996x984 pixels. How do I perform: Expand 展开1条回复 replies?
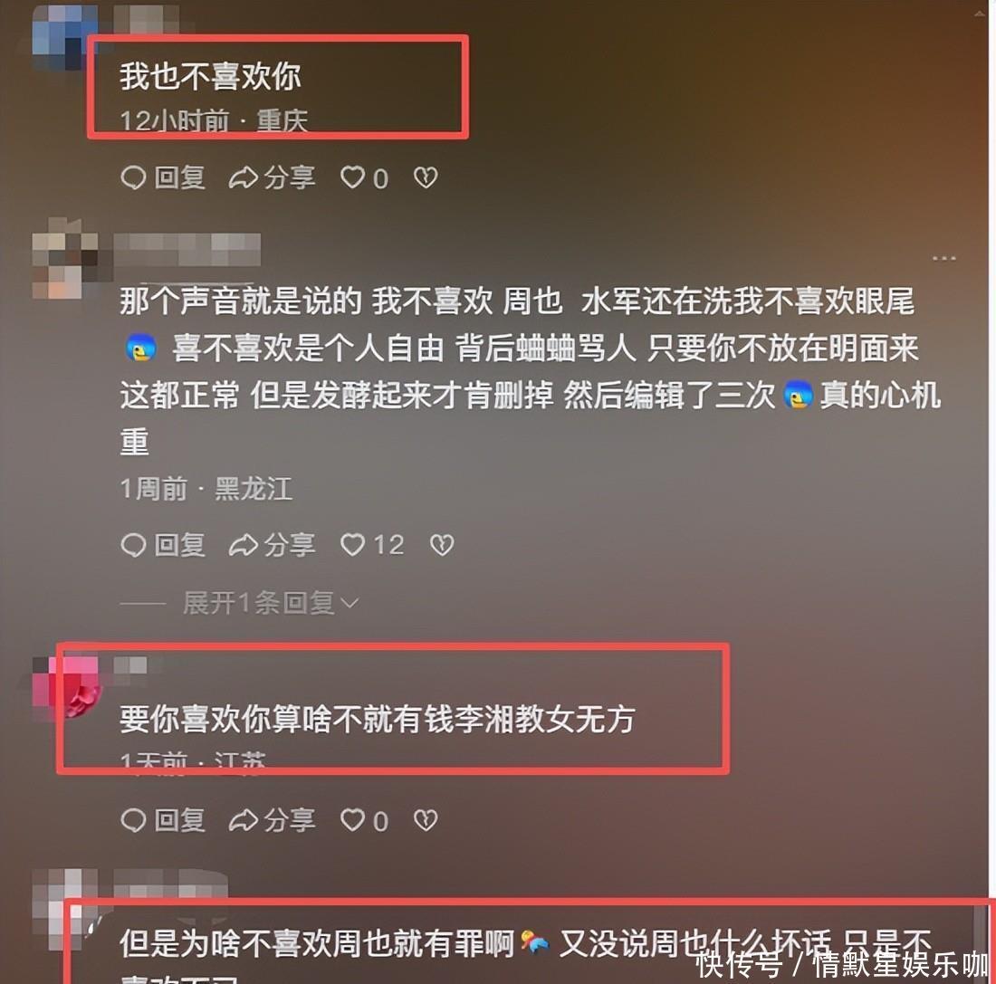(x=271, y=603)
